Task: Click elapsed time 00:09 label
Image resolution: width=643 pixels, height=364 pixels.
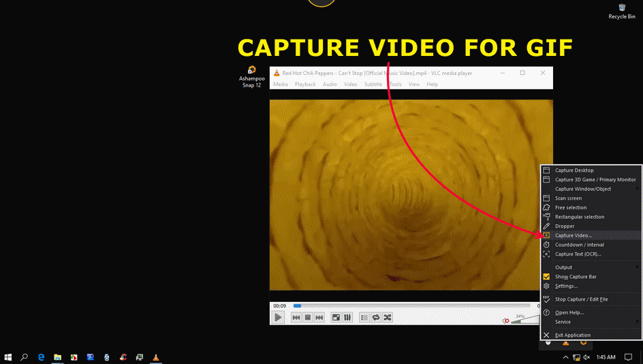Action: [x=279, y=306]
